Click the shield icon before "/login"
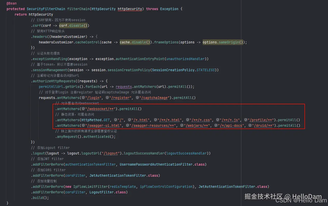This screenshot has width=328, height=206. [x=83, y=98]
